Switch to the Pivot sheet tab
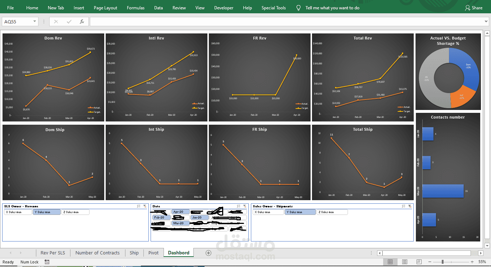 click(x=153, y=253)
